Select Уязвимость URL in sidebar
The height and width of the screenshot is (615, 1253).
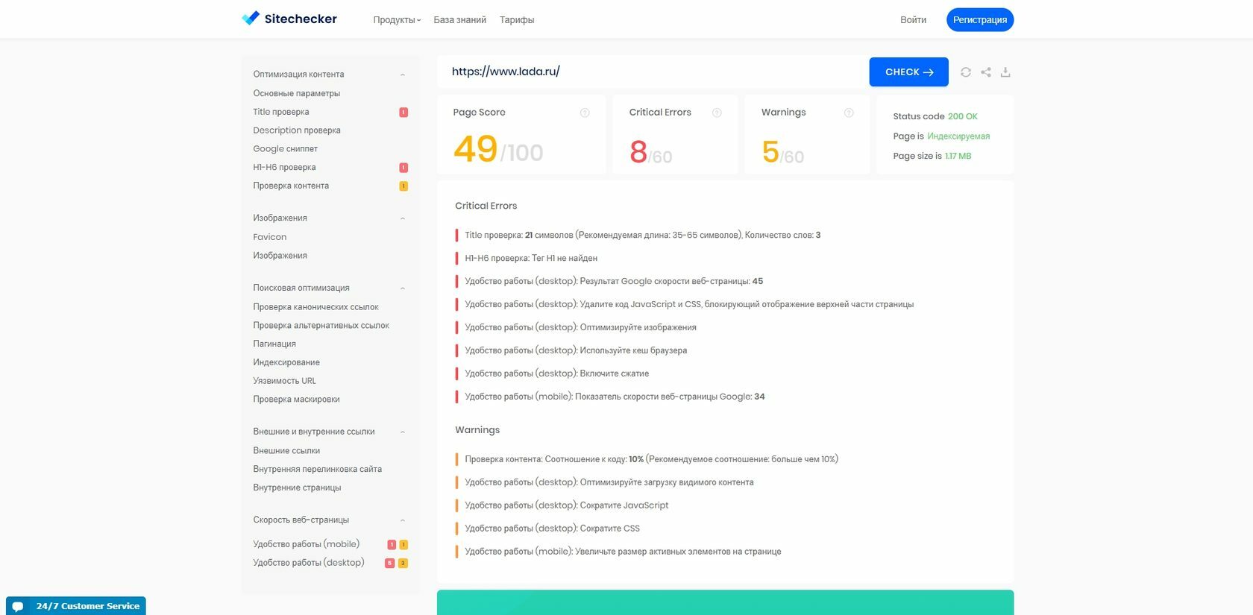(285, 381)
